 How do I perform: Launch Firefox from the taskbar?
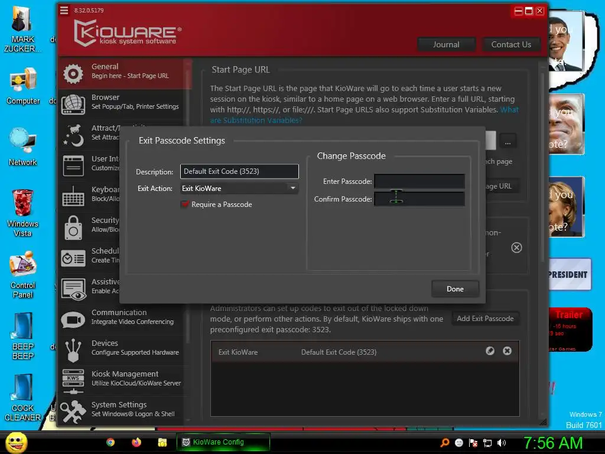tap(136, 442)
